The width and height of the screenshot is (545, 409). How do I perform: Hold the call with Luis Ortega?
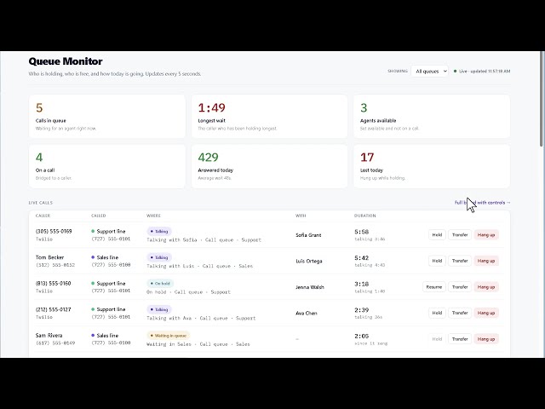437,261
